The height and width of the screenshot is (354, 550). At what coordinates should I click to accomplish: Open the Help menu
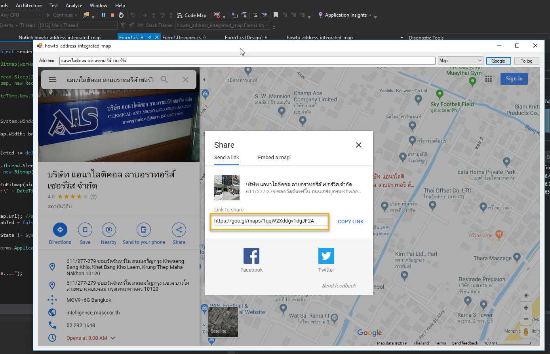[x=120, y=6]
